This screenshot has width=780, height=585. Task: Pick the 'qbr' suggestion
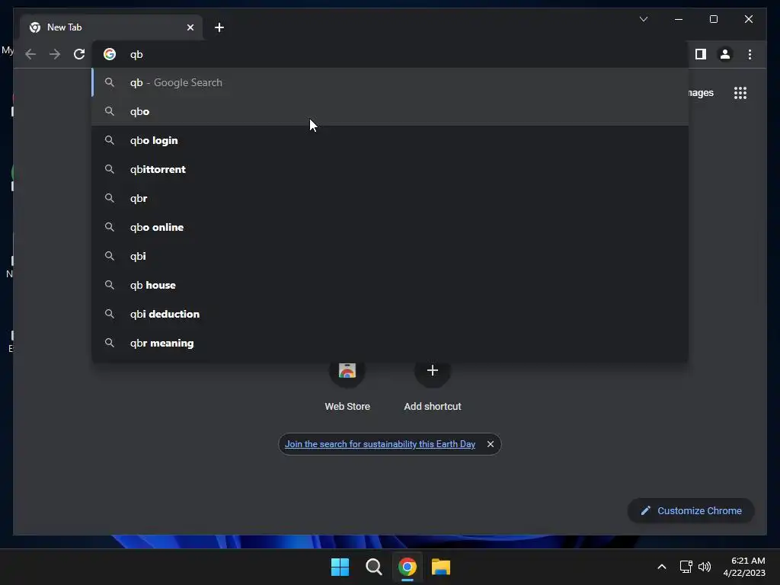coord(391,198)
